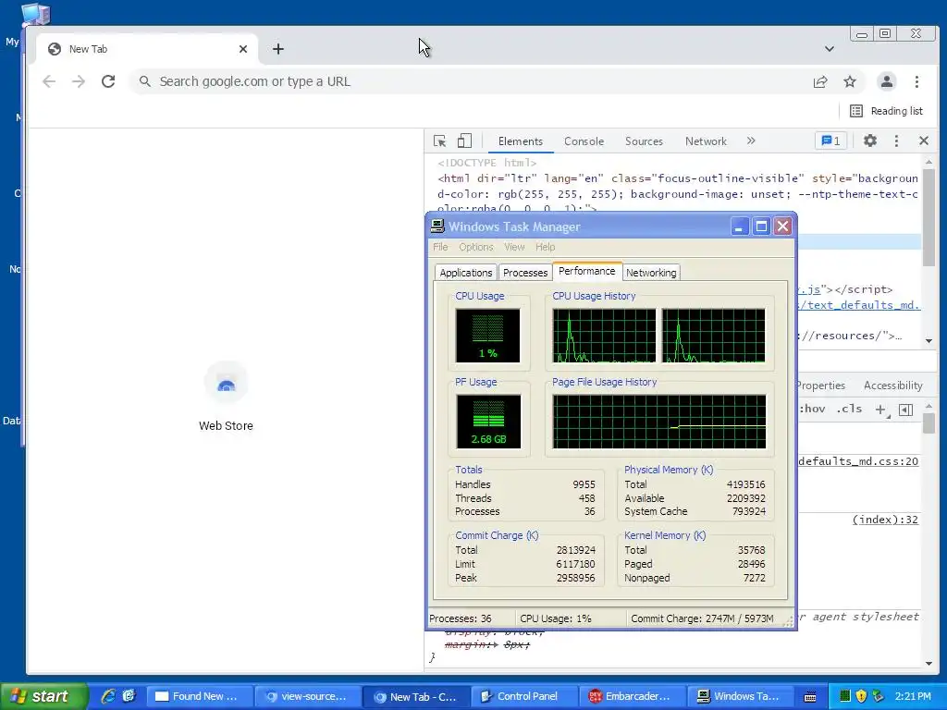Screen dimensions: 947x710
Task: Click the PF Usage meter
Action: coord(488,422)
